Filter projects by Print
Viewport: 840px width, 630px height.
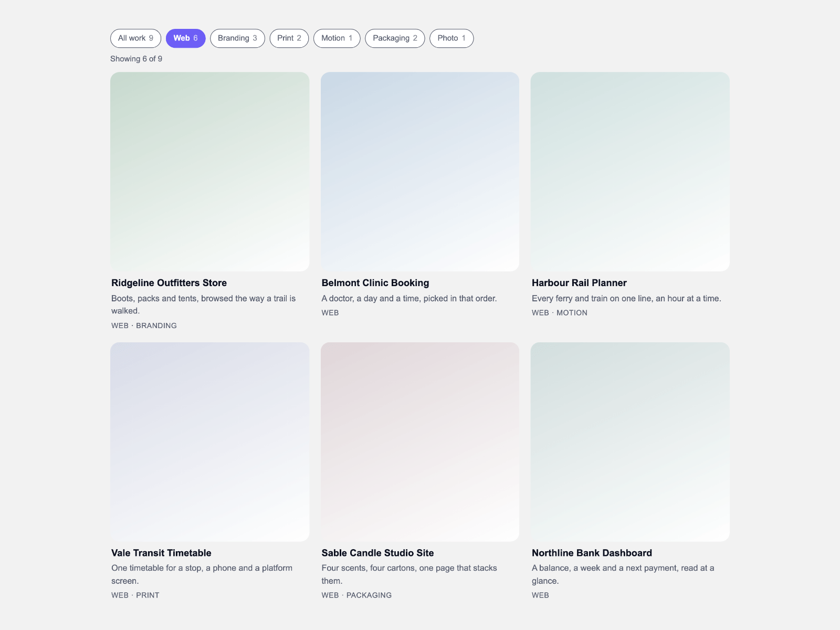tap(289, 38)
